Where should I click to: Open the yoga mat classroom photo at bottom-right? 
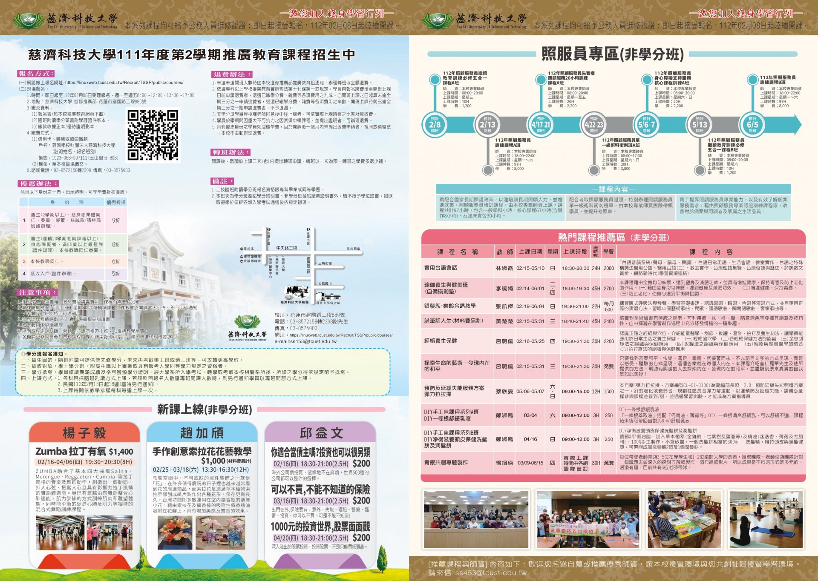tap(766, 519)
